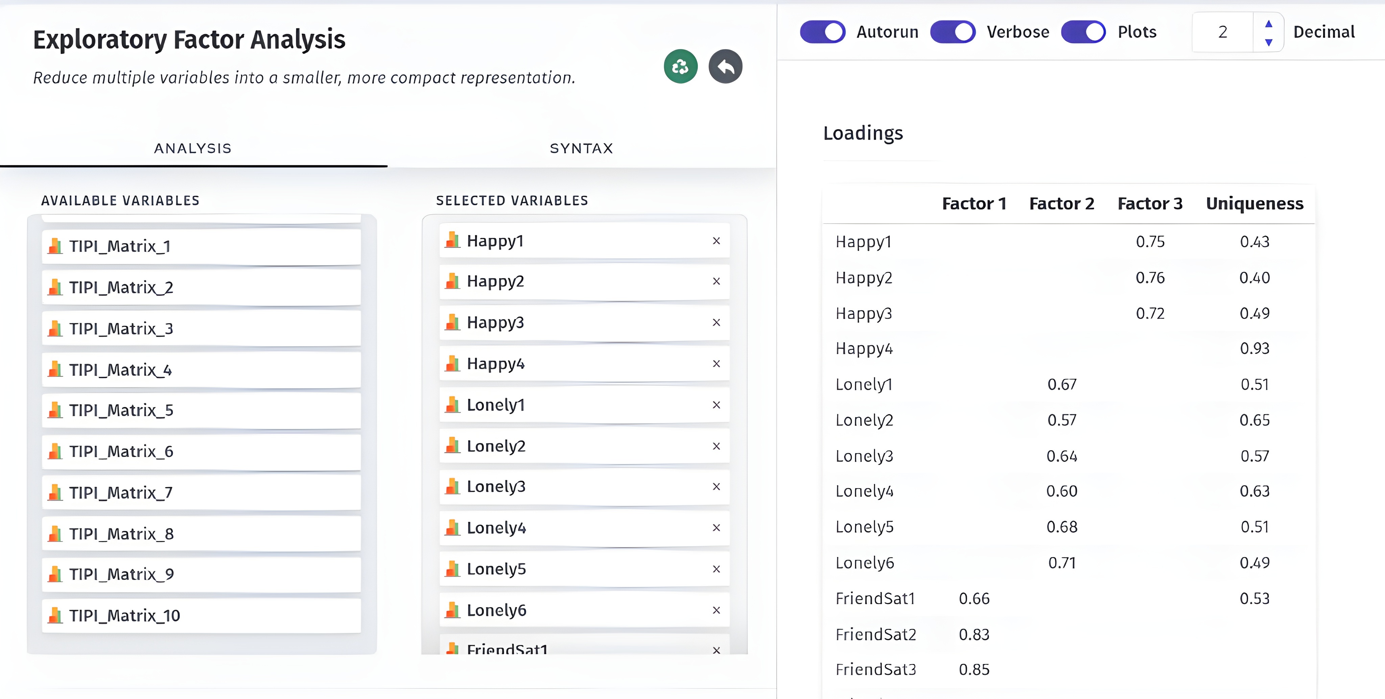This screenshot has width=1385, height=699.
Task: Click the gray back arrow icon
Action: coord(725,67)
